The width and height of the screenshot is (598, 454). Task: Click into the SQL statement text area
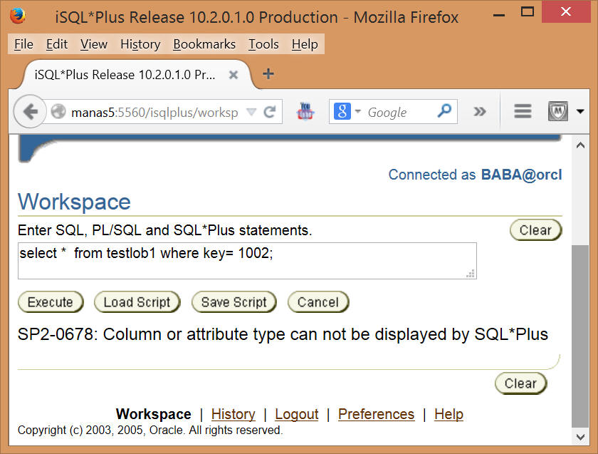tap(247, 261)
